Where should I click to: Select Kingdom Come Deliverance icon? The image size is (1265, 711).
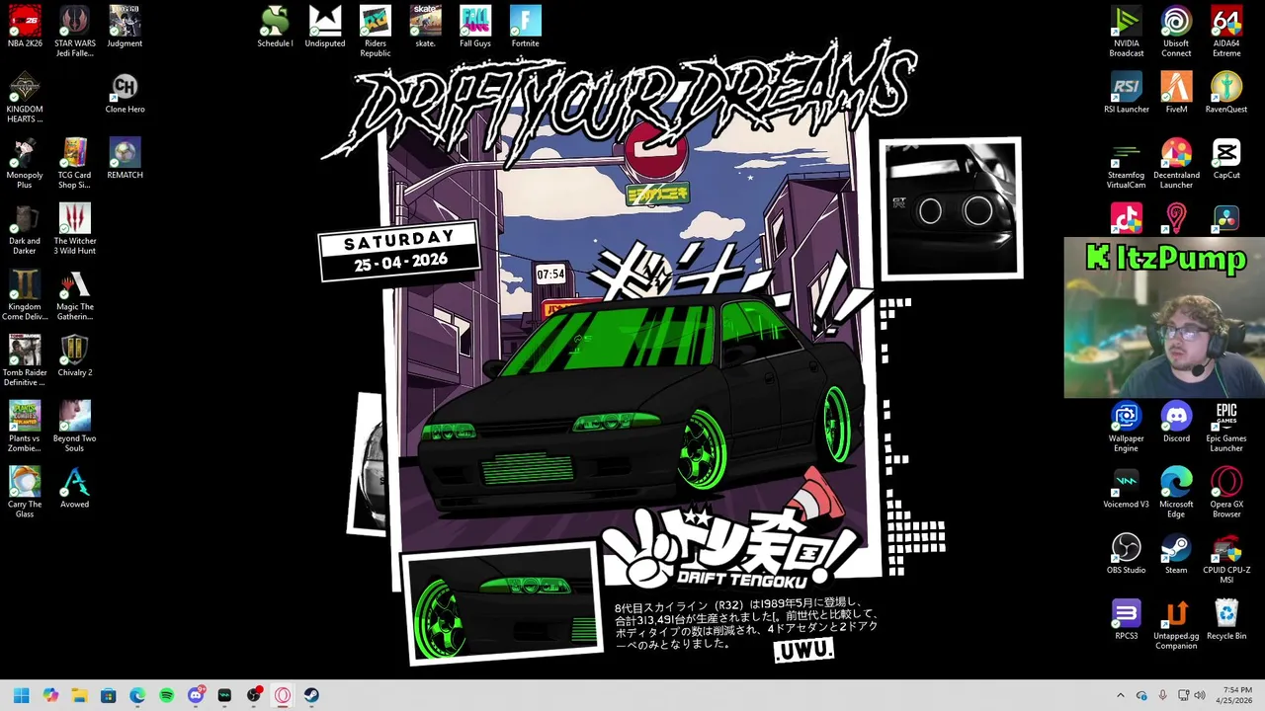pyautogui.click(x=25, y=295)
